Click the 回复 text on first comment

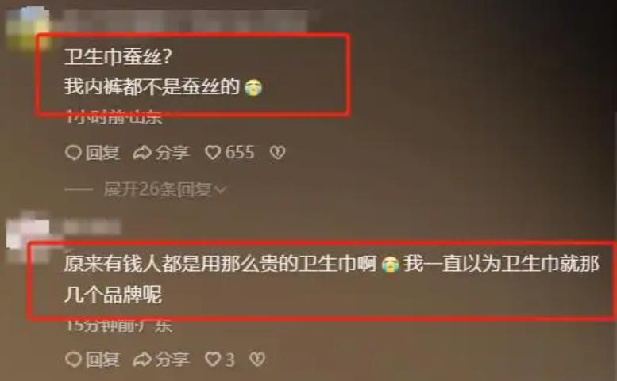pyautogui.click(x=102, y=153)
